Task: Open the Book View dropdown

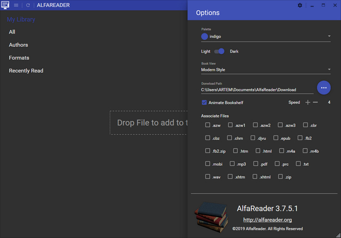Action: [329, 70]
